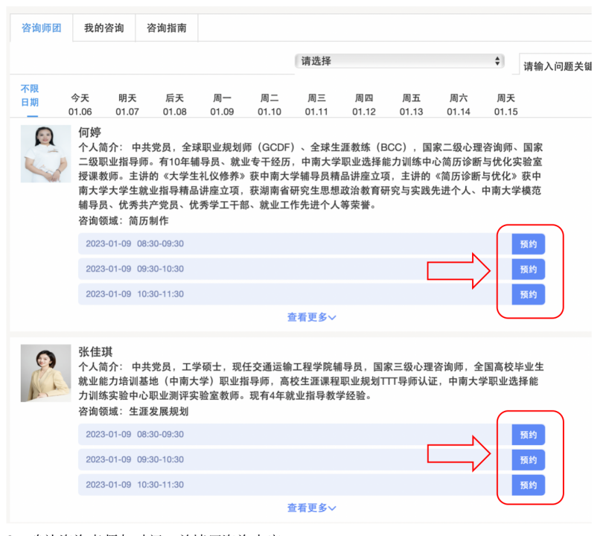Select 周天 01.15 date

[x=505, y=105]
